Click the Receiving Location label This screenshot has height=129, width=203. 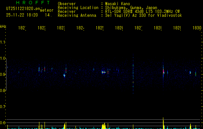(78, 8)
